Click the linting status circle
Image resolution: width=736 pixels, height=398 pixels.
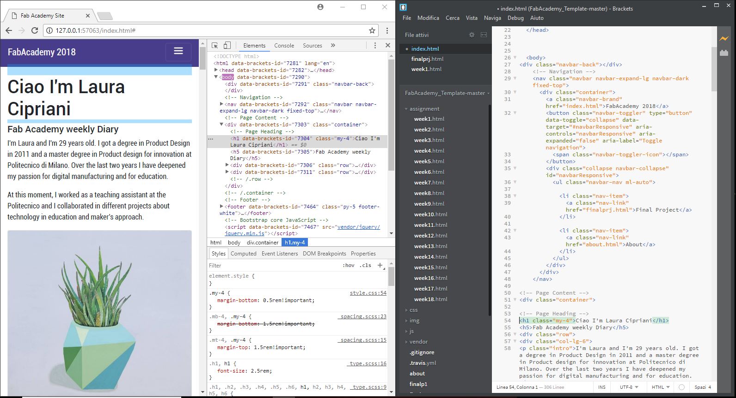(x=681, y=387)
